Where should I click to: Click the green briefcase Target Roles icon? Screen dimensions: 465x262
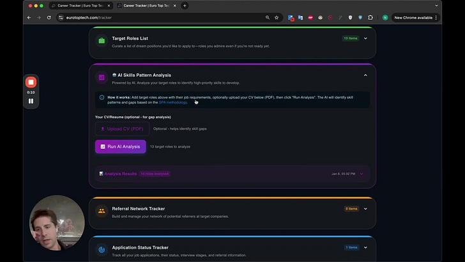point(102,41)
